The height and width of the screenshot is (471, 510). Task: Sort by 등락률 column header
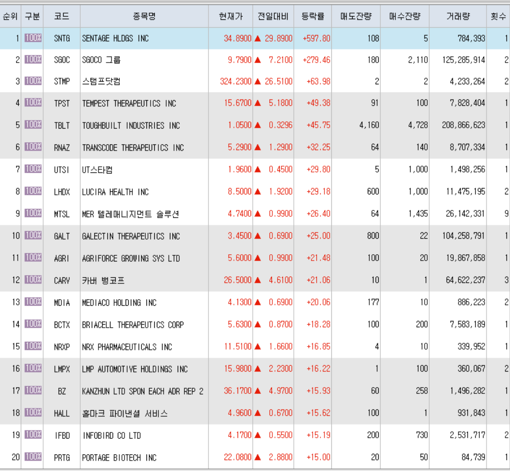coord(313,16)
